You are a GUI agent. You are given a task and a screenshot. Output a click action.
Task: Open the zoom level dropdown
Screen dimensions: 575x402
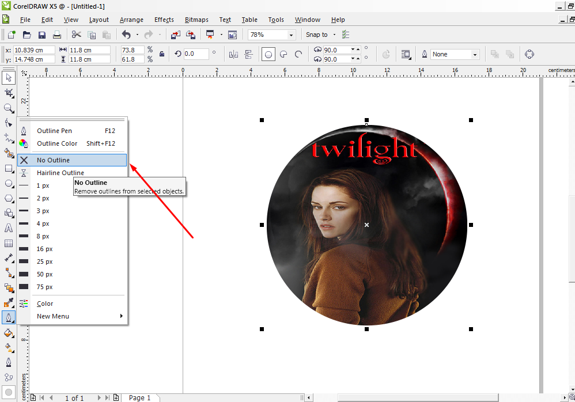[291, 35]
